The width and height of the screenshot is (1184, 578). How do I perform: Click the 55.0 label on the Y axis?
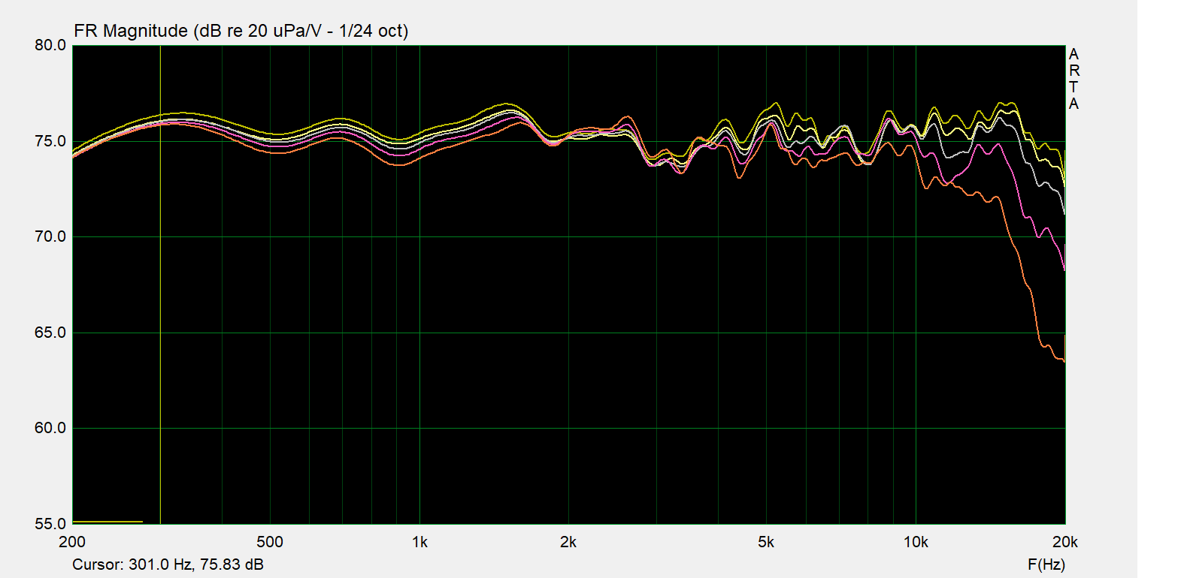coord(50,524)
